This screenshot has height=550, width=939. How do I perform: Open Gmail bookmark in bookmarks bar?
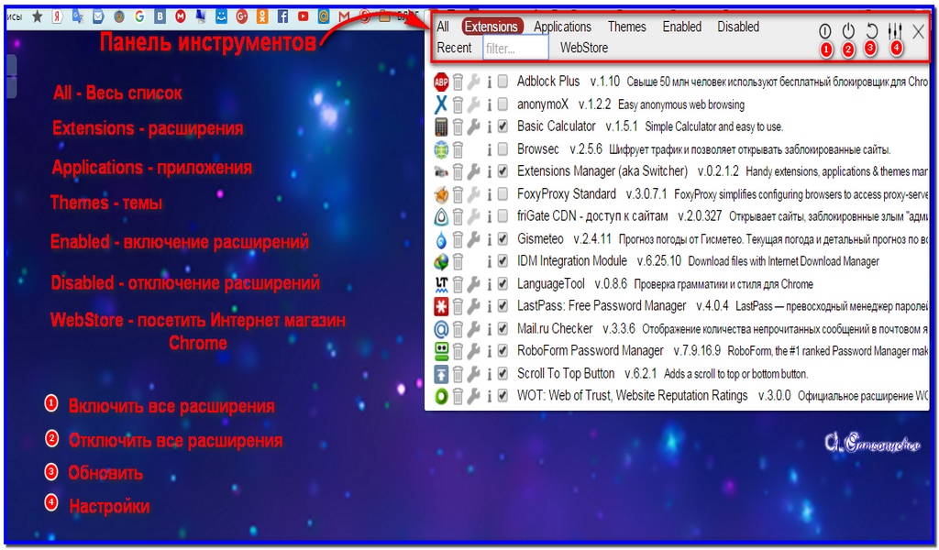pos(344,16)
